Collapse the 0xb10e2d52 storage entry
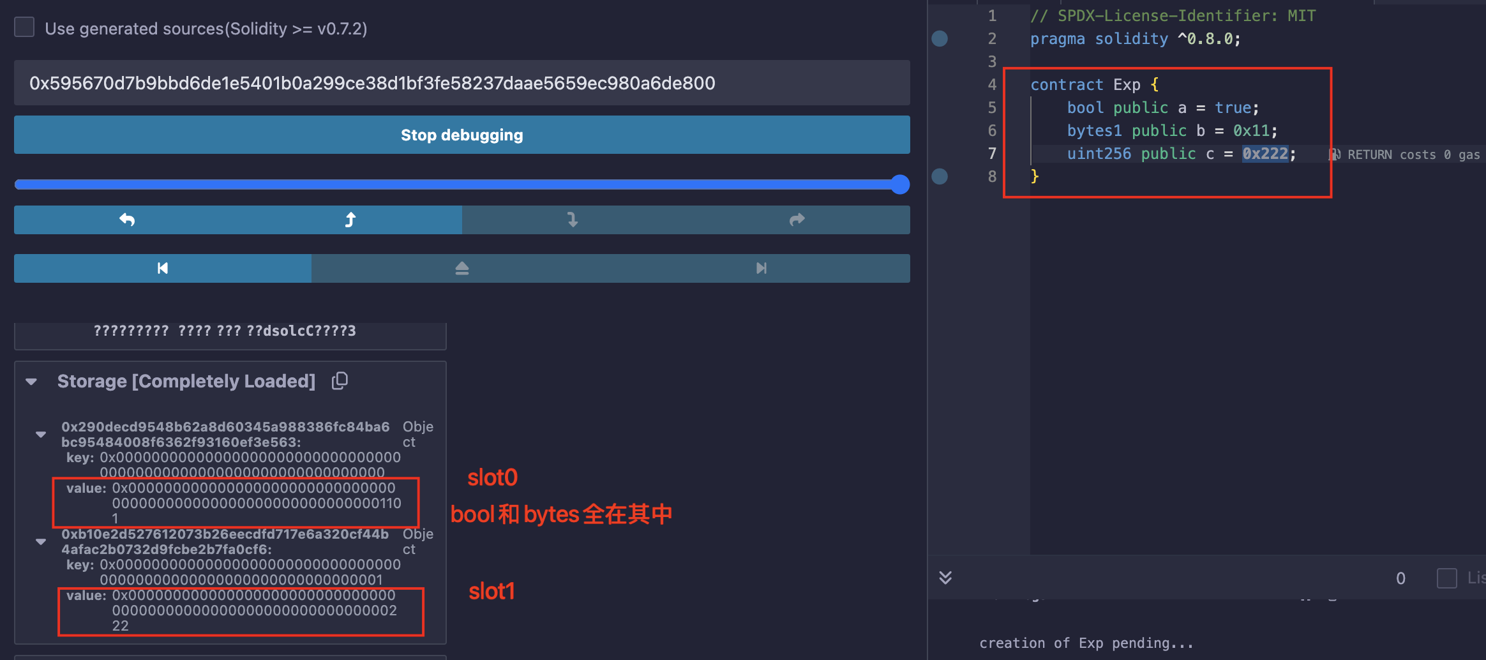 click(41, 541)
